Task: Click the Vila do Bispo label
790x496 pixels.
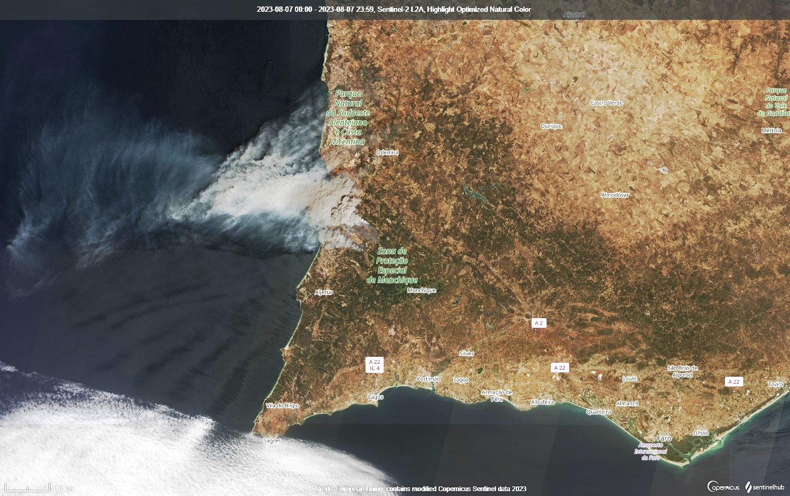Action: pos(282,406)
